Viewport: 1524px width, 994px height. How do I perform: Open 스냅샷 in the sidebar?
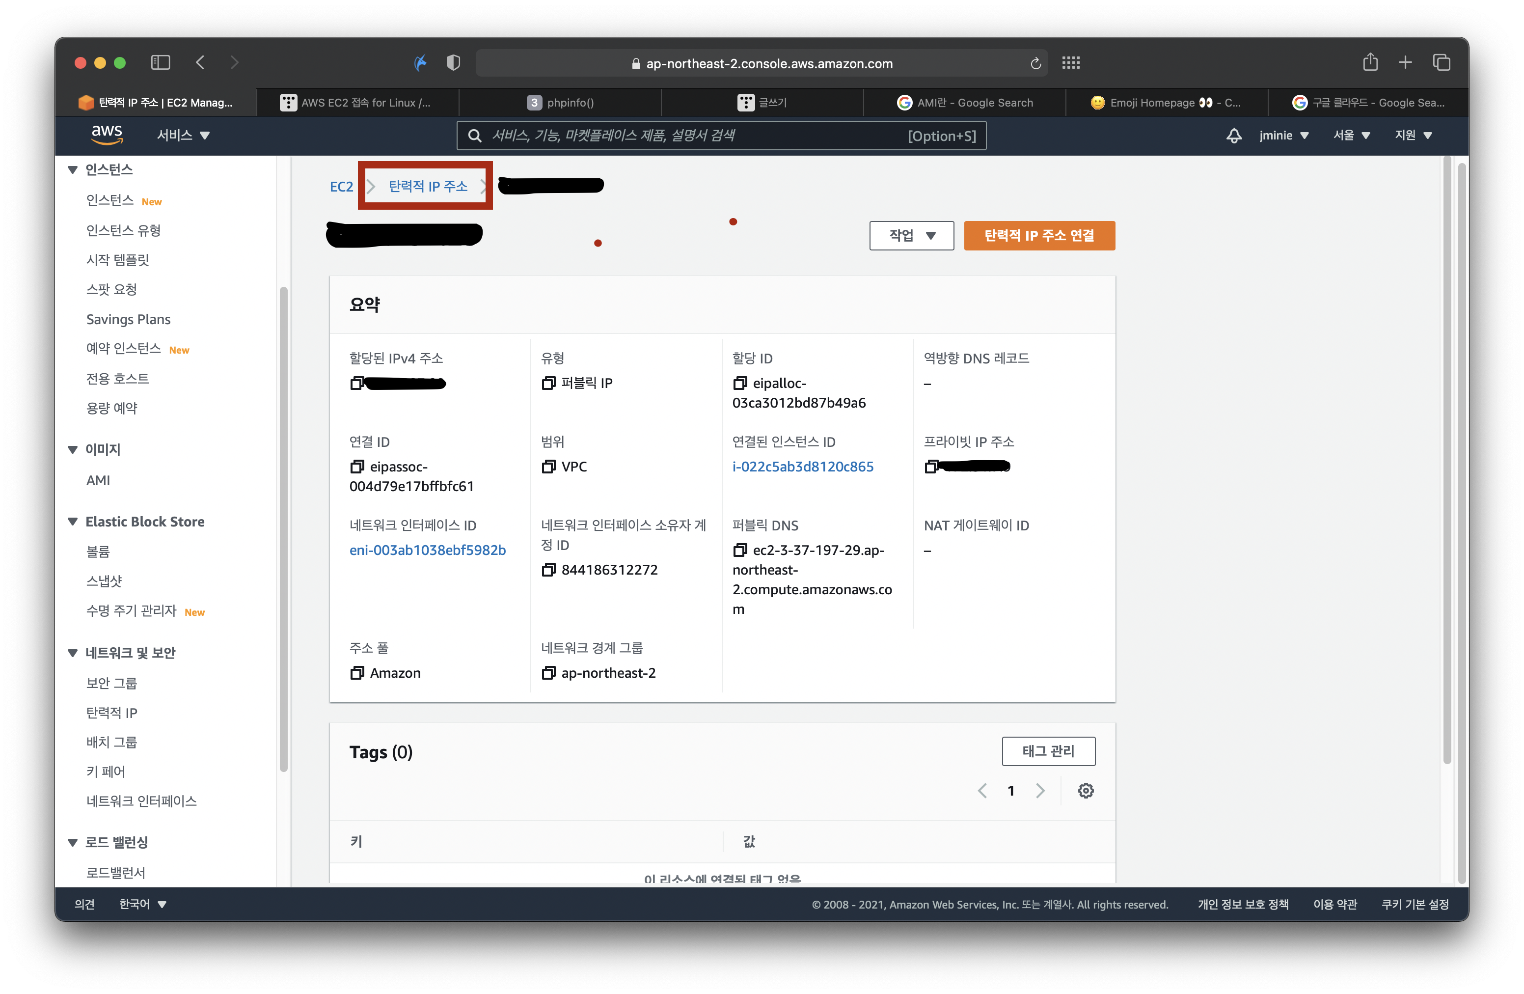tap(104, 580)
